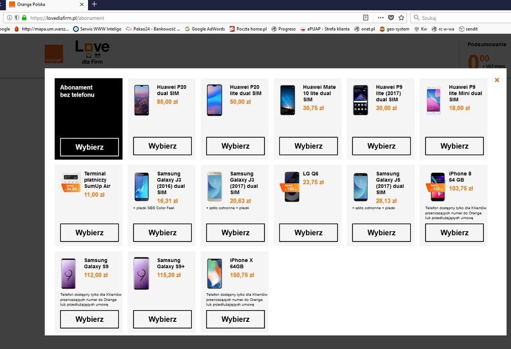Click the Love dla Firm logo
This screenshot has width=511, height=349.
92,52
